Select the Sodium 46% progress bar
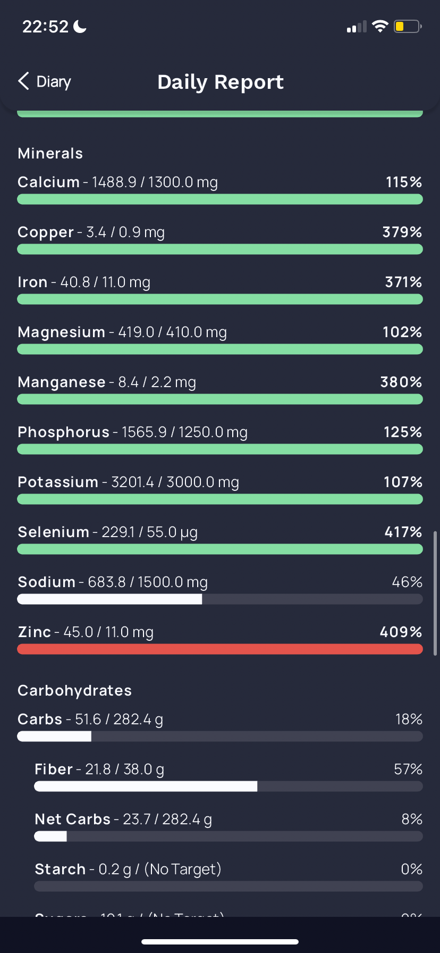The image size is (440, 953). 219,599
